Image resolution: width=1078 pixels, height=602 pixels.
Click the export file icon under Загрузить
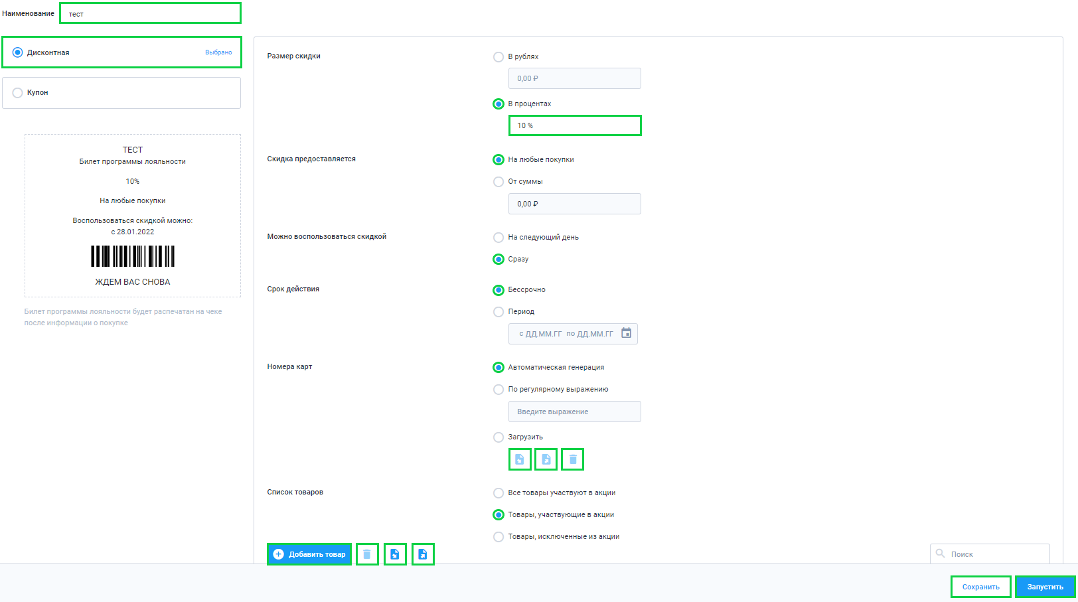[x=546, y=459]
